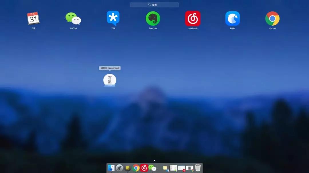This screenshot has height=173, width=309.
Task: Open the Eagle app
Action: [x=233, y=18]
